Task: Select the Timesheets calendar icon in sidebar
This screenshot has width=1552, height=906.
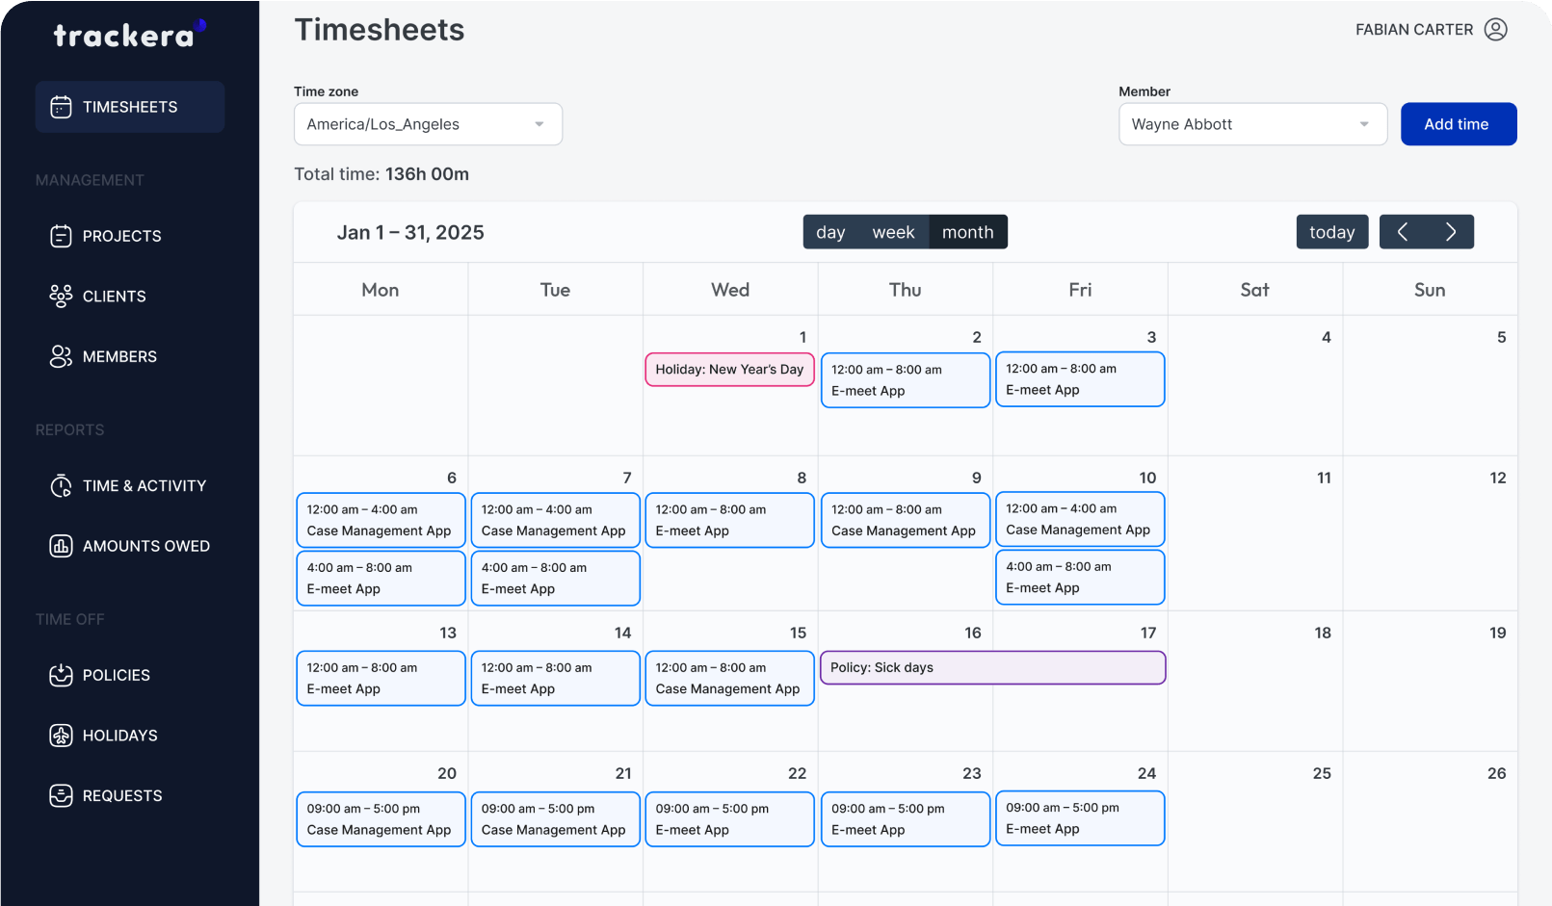Action: (62, 106)
